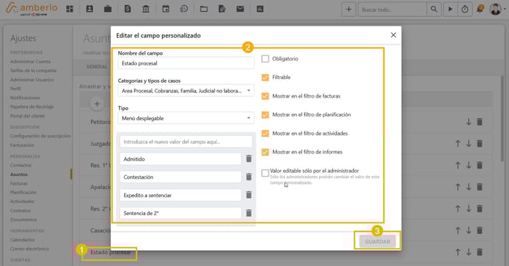Toggle Mostrar en el filtro de informes
The image size is (509, 266).
(265, 151)
